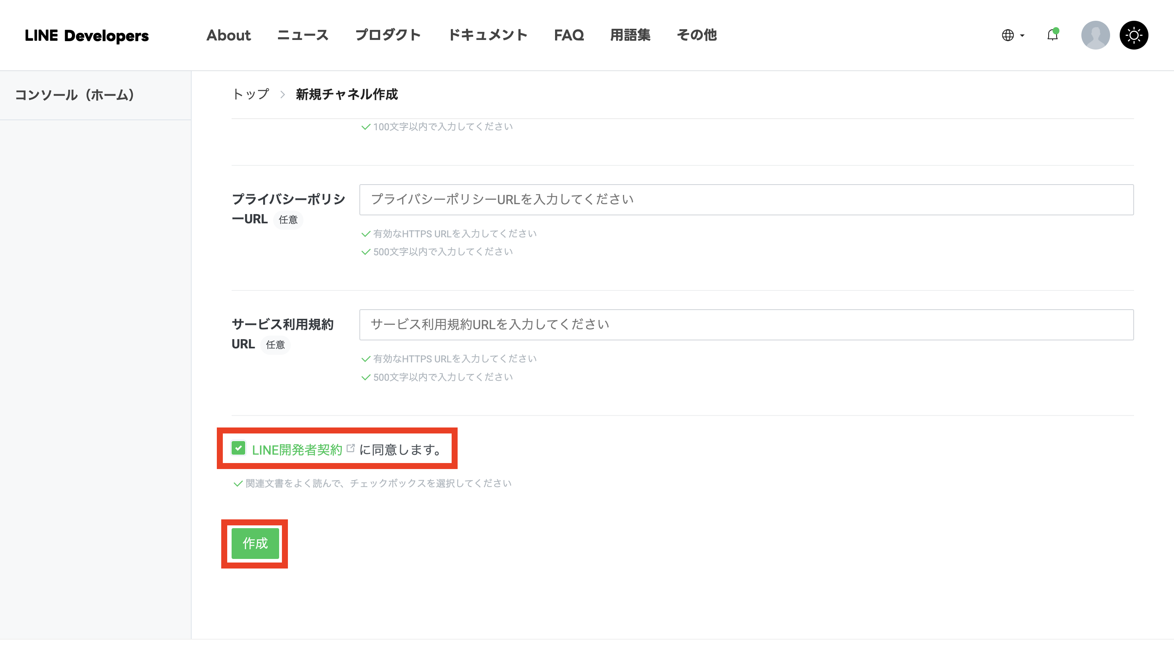This screenshot has height=664, width=1174.
Task: Open the language selector globe icon
Action: [1009, 35]
